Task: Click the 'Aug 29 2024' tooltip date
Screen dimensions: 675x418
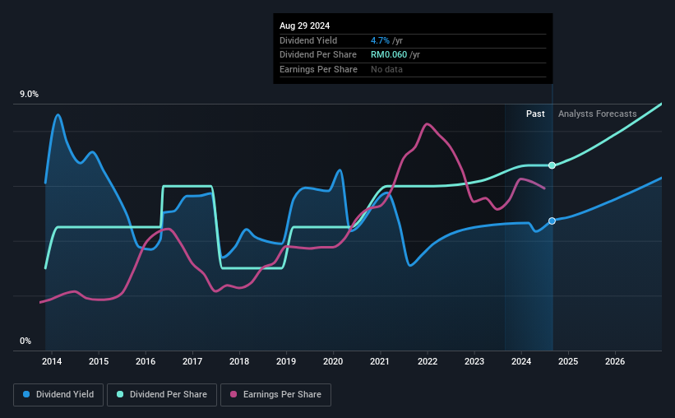Action: [304, 26]
